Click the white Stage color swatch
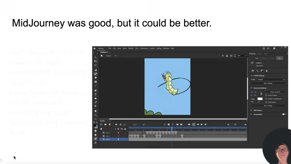 tap(260, 99)
